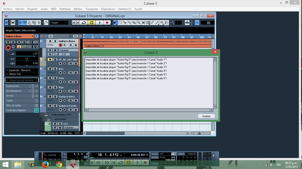Toggle Cycle loop in the project toolbar

[x=84, y=23]
